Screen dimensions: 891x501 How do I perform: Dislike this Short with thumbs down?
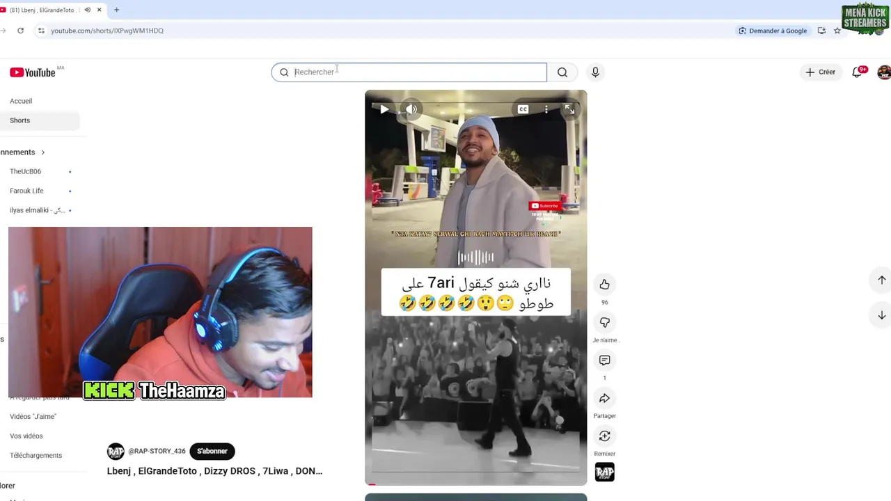(604, 322)
